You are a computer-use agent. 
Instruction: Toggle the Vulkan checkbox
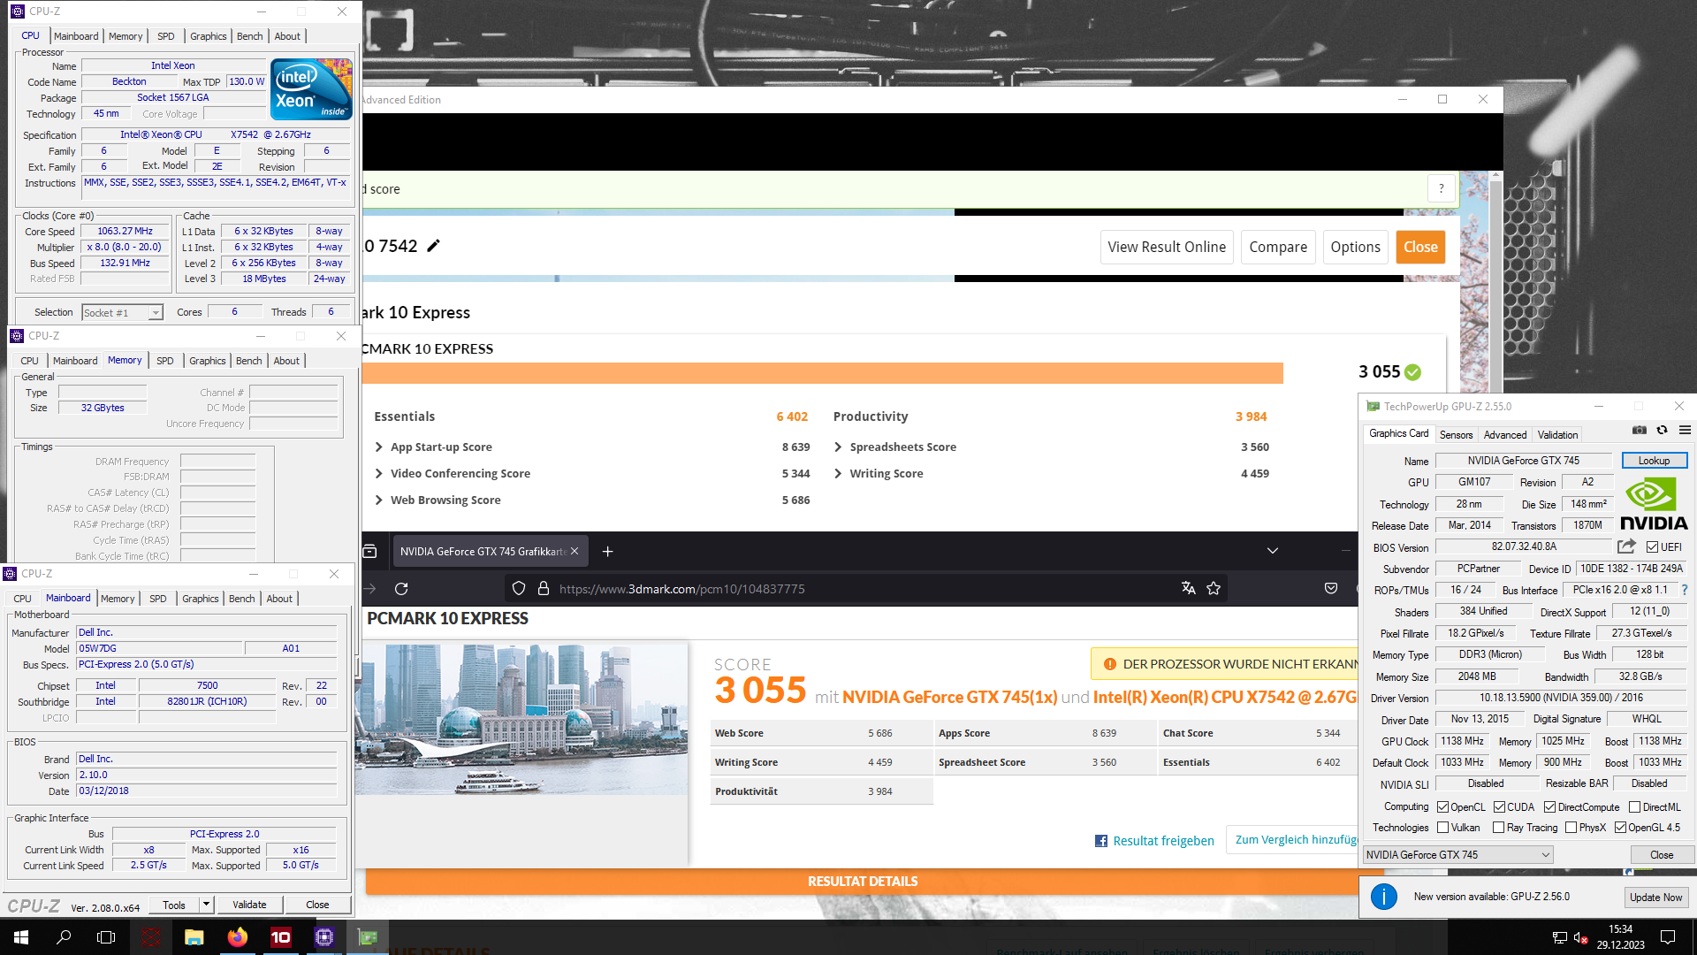point(1442,828)
